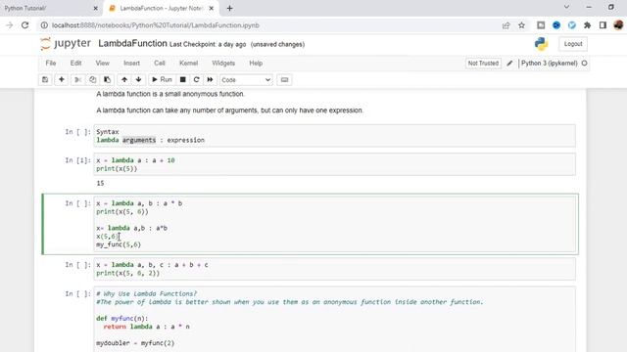Open the Help menu
The height and width of the screenshot is (352, 627).
click(x=256, y=63)
